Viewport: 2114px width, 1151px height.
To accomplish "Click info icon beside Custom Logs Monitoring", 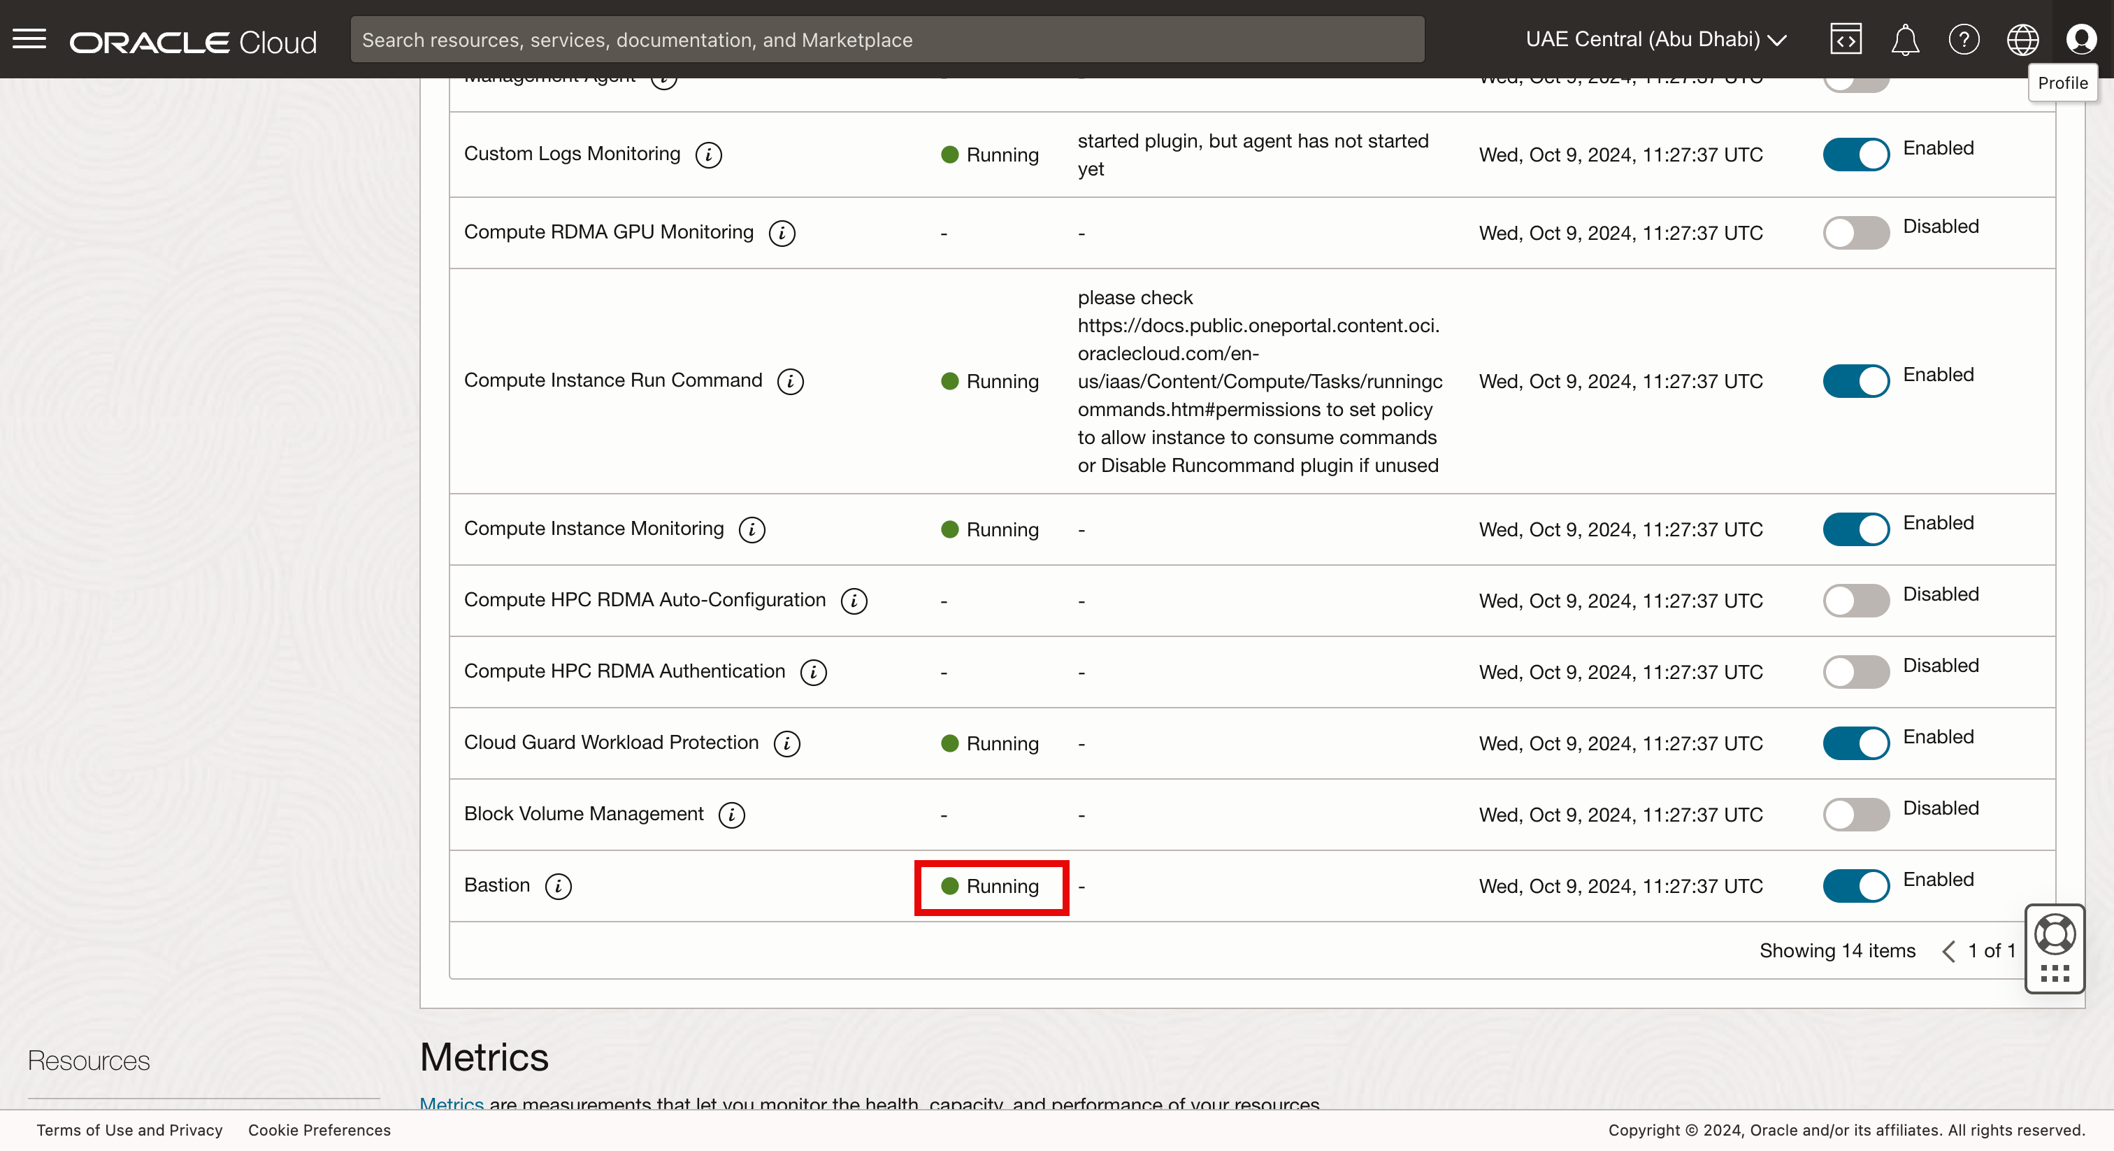I will point(708,155).
